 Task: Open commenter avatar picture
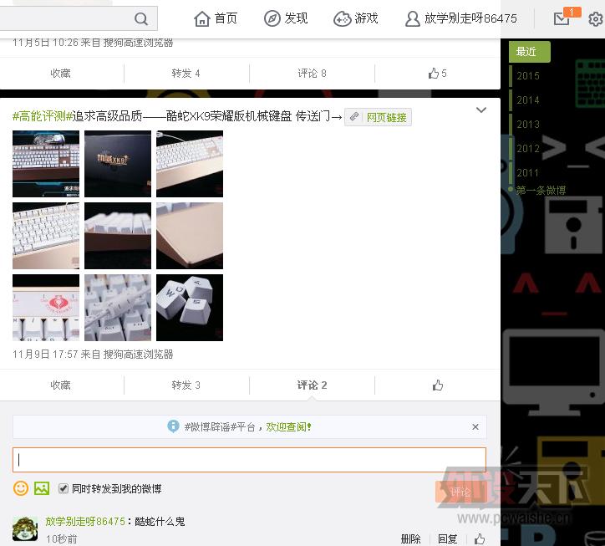pos(25,528)
